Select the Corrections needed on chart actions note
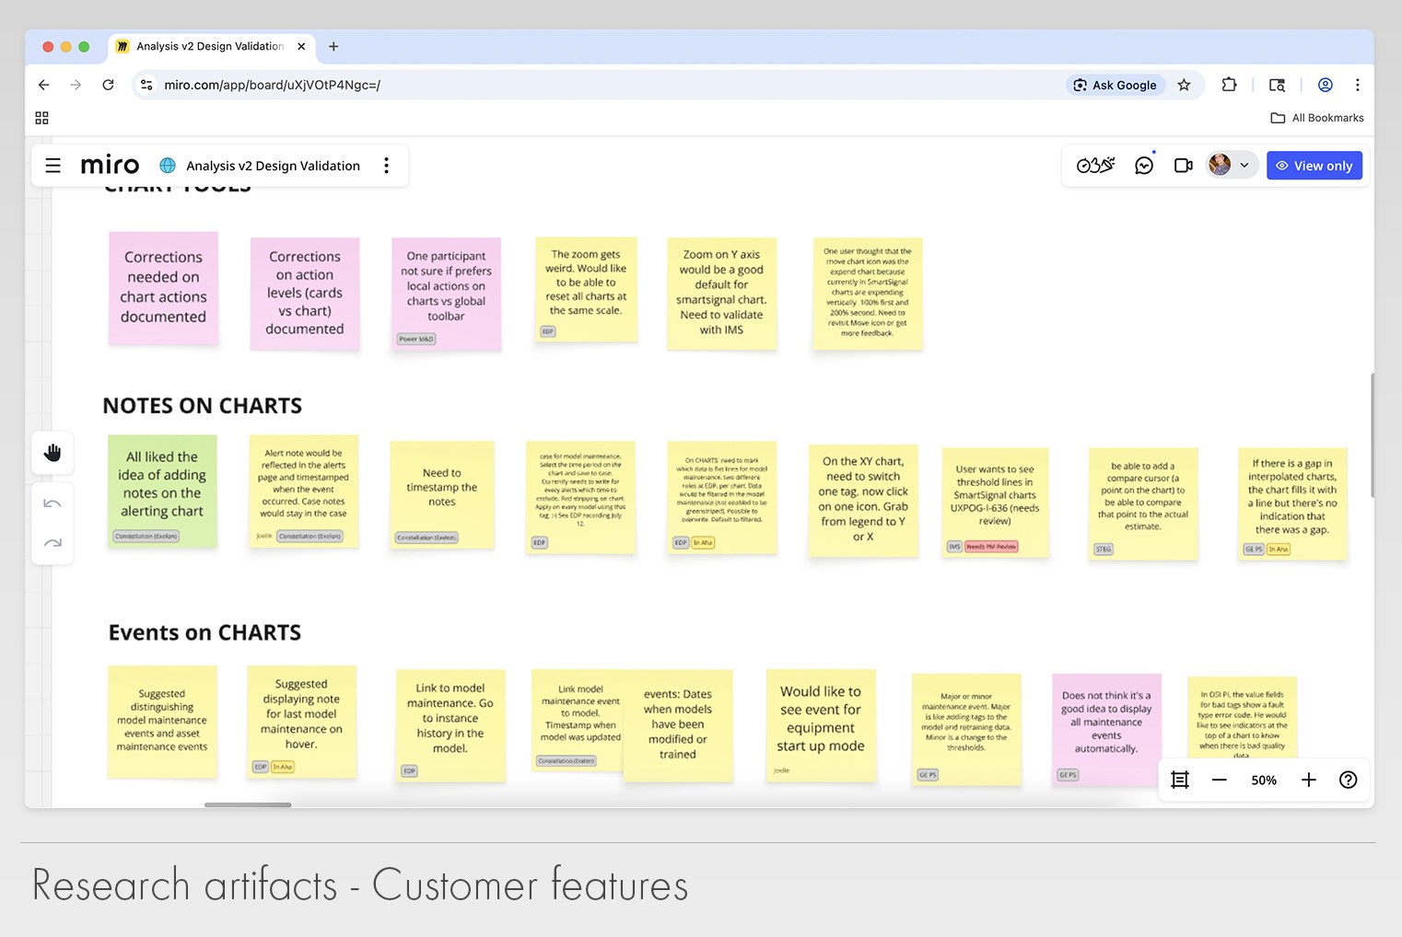Screen dimensions: 1402x937 [x=163, y=288]
